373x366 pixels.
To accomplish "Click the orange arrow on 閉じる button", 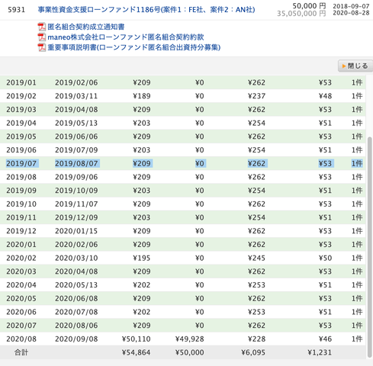I will click(x=344, y=66).
